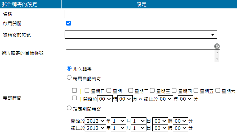This screenshot has width=237, height=132.
Task: Open the 開始於 year dropdown
Action: click(95, 120)
